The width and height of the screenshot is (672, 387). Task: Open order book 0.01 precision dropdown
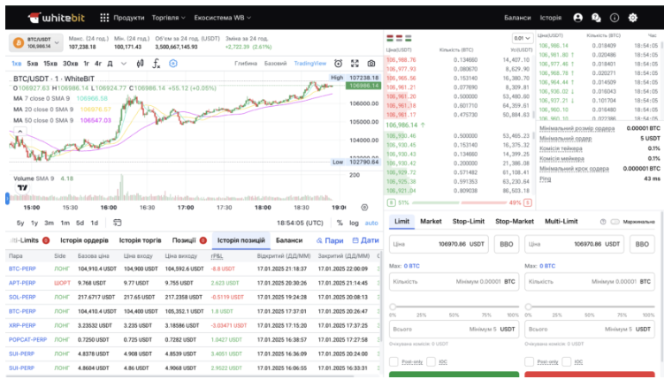coord(522,38)
